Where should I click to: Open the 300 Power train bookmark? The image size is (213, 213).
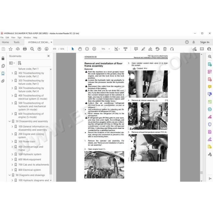click(27, 141)
